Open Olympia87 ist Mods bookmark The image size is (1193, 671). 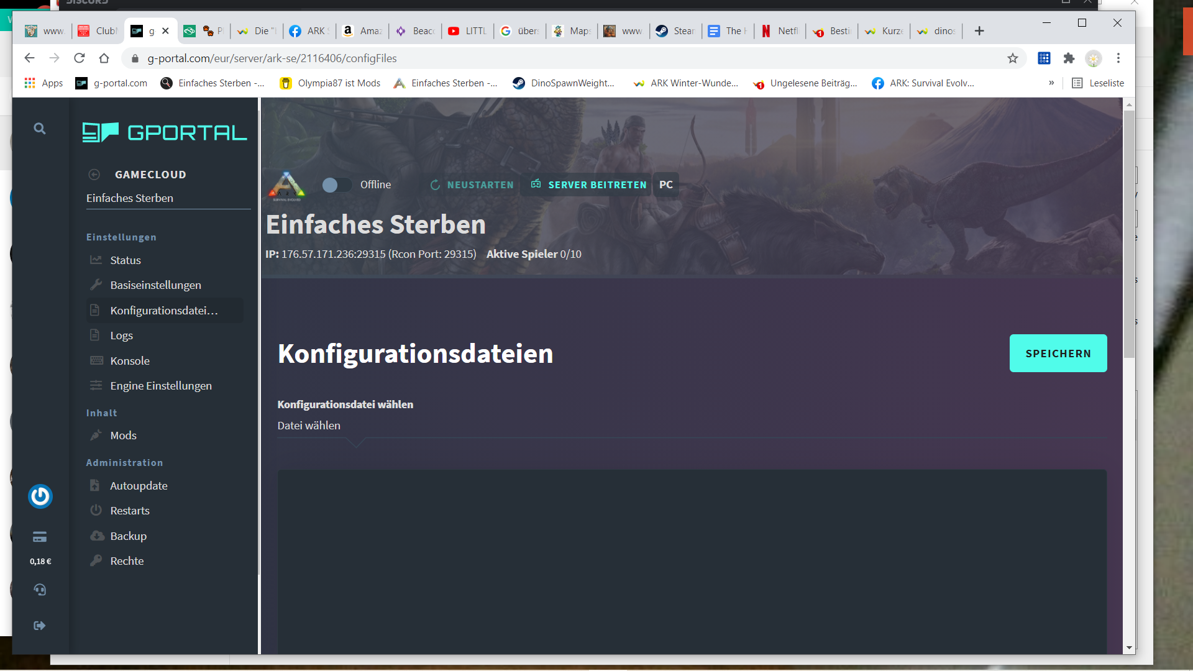point(330,83)
